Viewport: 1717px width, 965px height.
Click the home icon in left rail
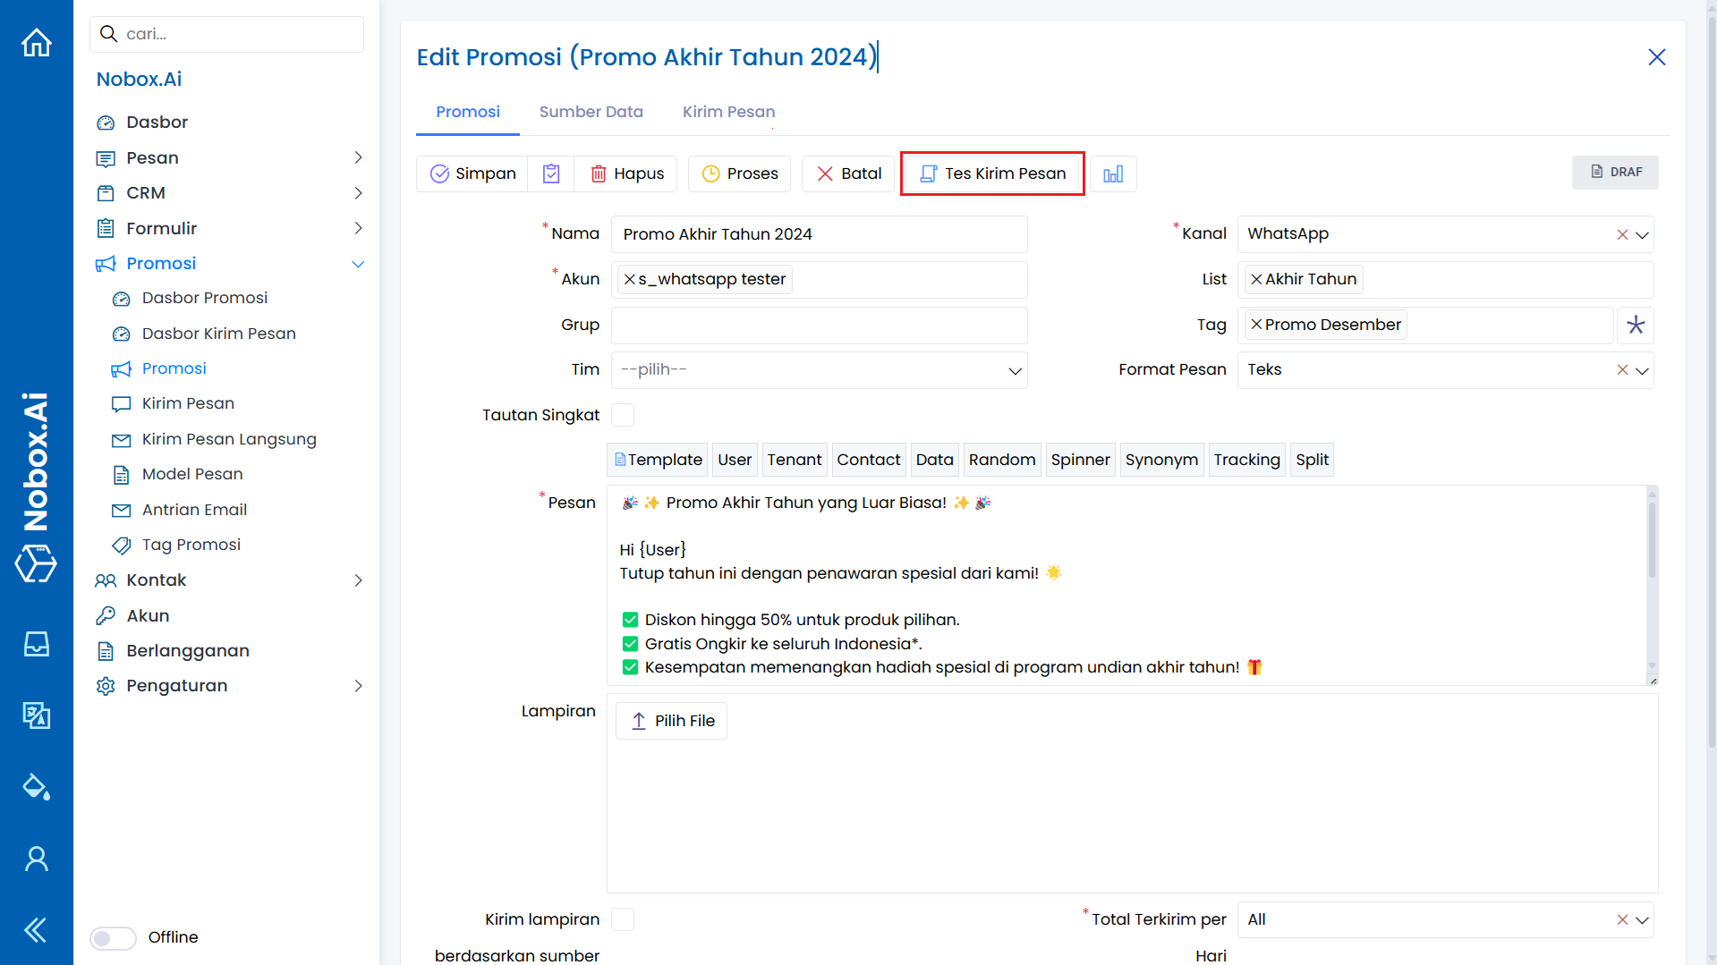pos(37,42)
